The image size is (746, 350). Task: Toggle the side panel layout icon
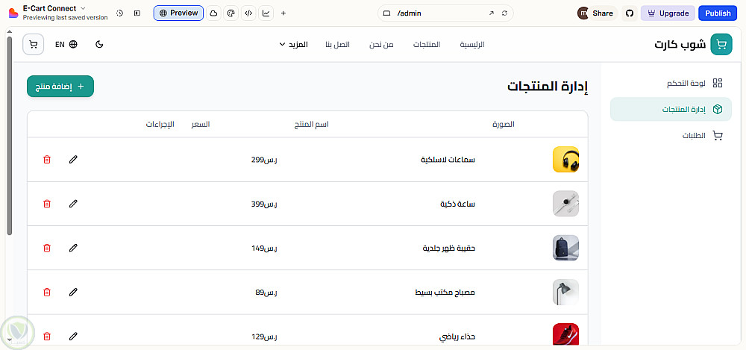[137, 13]
